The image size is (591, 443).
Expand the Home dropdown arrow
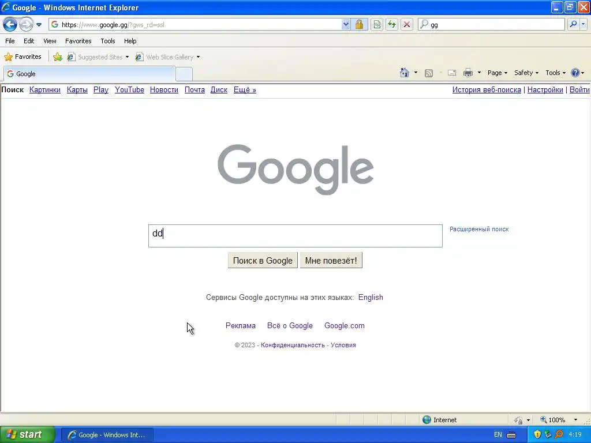416,73
